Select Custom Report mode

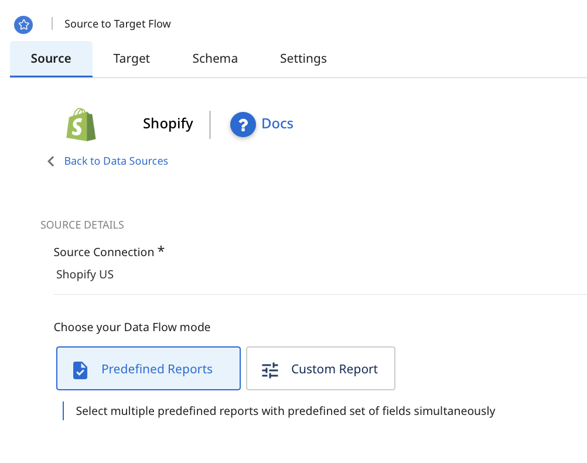coord(320,369)
